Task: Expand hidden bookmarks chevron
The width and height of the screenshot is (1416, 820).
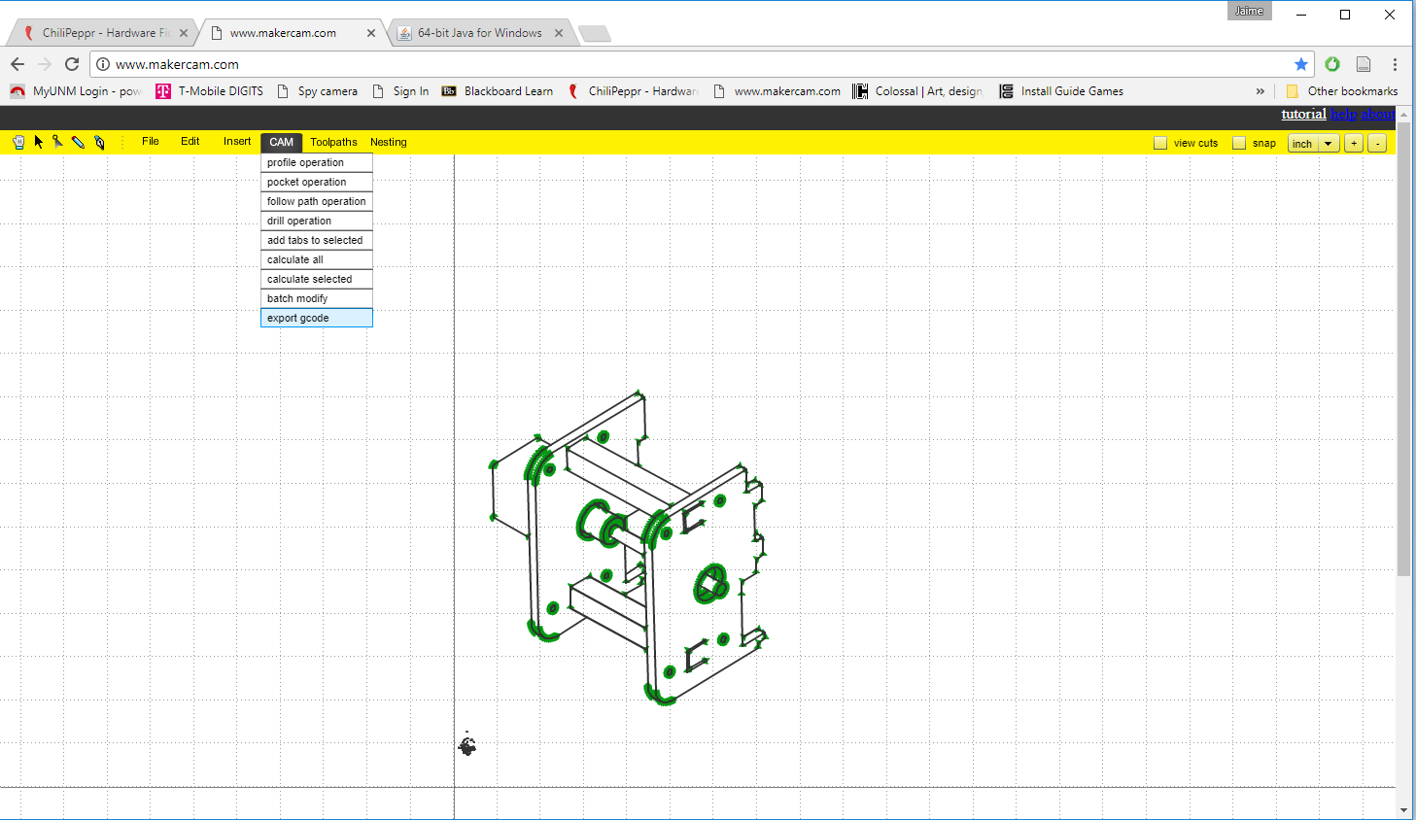Action: tap(1261, 91)
